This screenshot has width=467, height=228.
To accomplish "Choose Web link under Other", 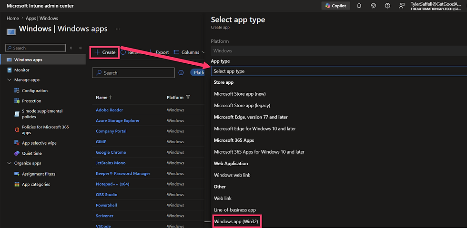I will coord(223,198).
